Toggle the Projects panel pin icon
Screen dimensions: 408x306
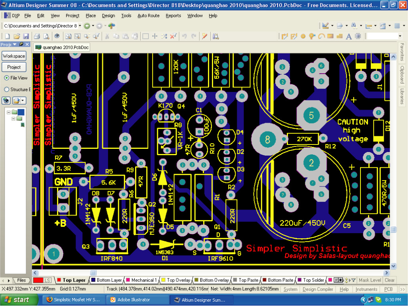tap(21, 44)
